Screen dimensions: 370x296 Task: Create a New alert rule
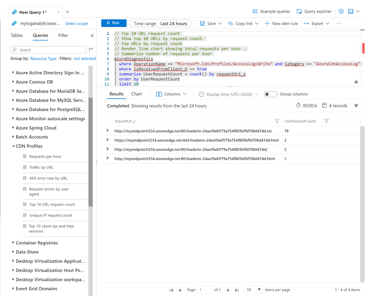coord(281,23)
